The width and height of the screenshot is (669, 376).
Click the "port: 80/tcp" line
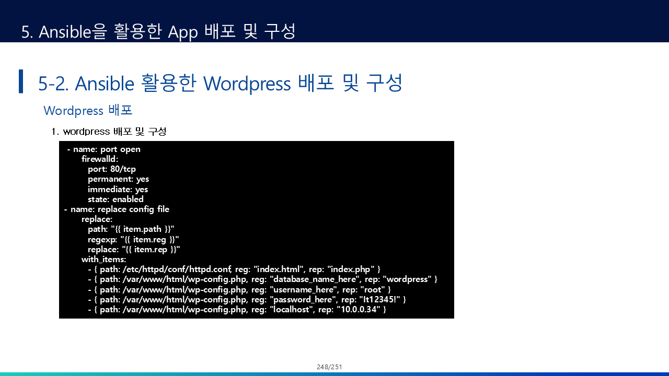point(112,169)
